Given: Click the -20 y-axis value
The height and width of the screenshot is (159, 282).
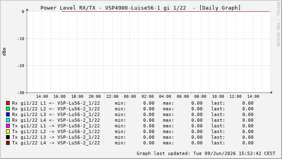Looking at the screenshot, I should 21,66.
